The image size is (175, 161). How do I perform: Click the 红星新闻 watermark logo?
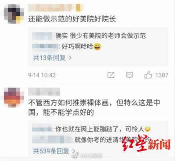coord(146,144)
